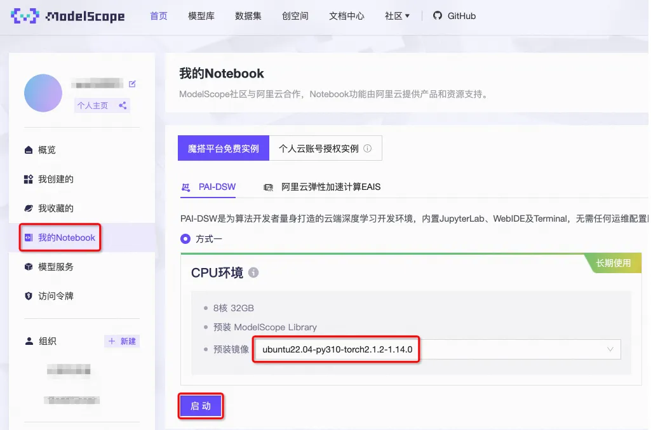Click the CPU环境 heading

(x=217, y=272)
